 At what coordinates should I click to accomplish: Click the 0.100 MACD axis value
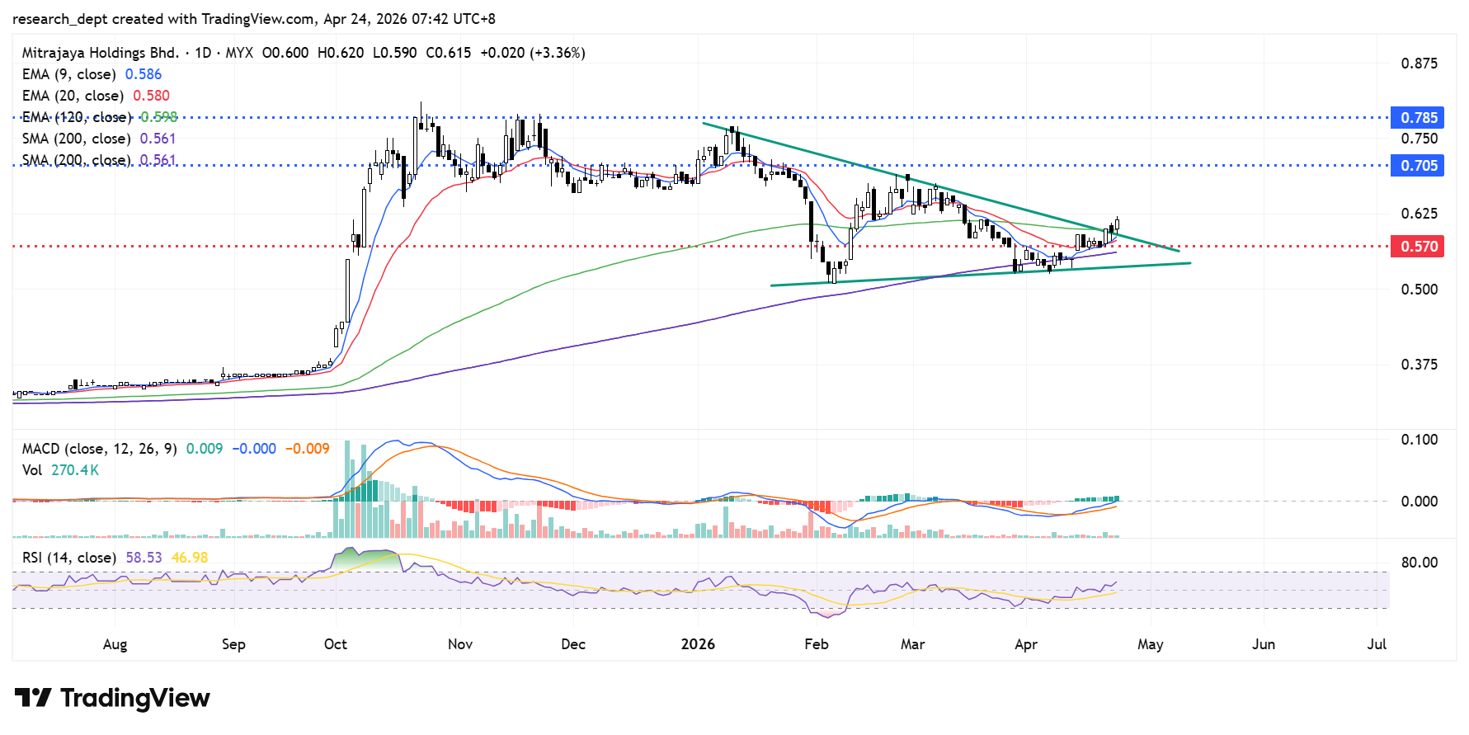click(1419, 440)
